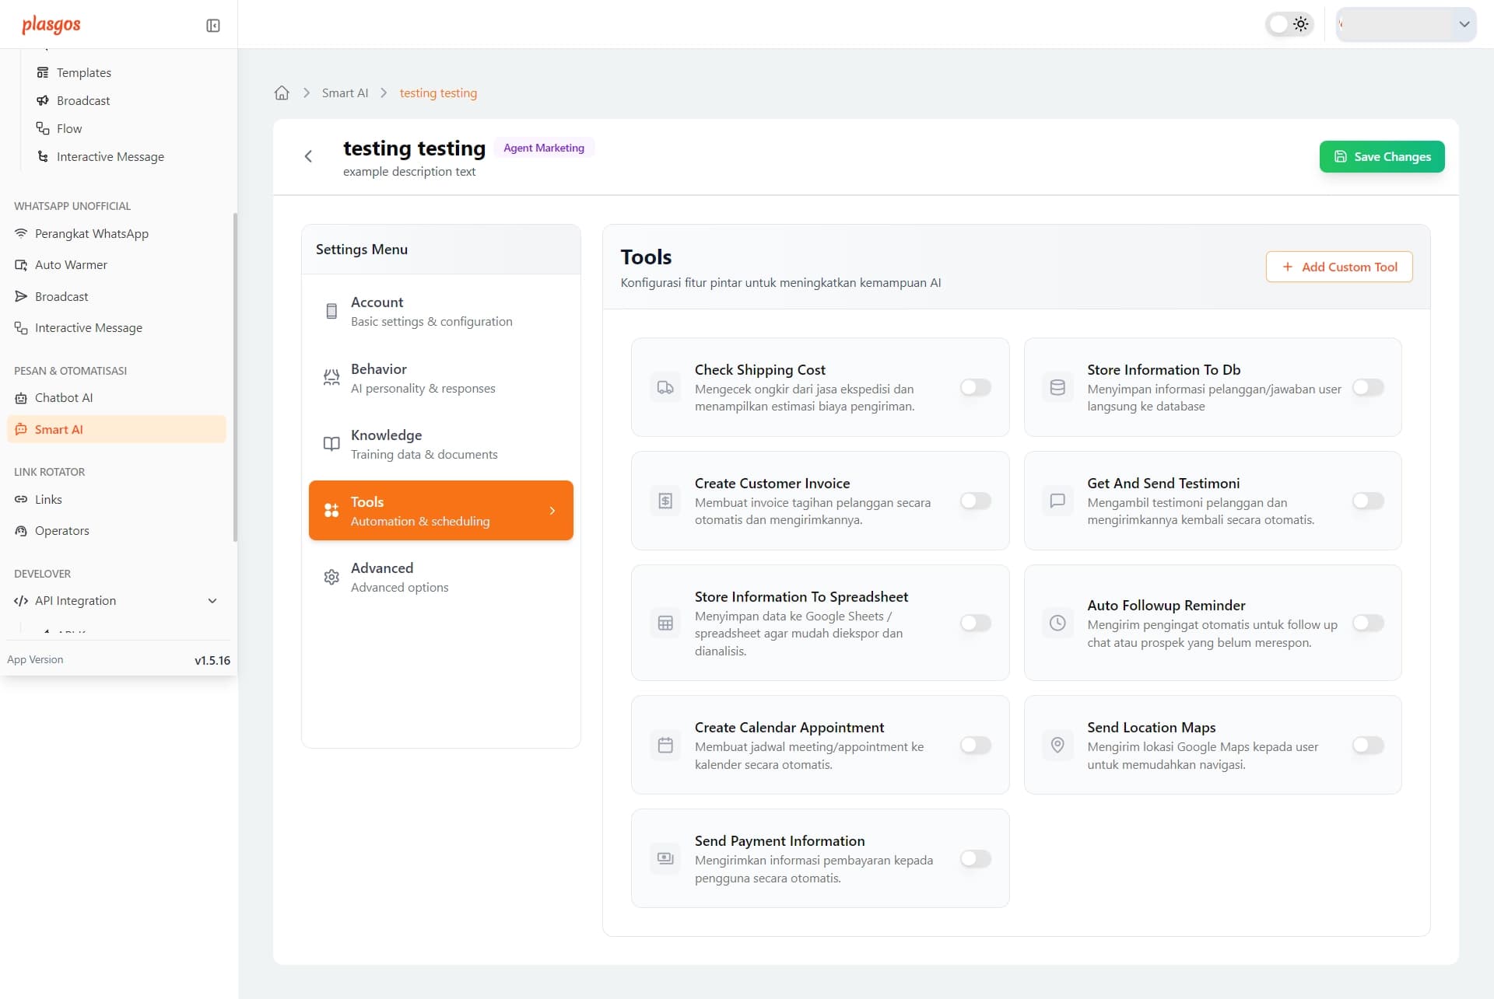Click the home breadcrumb icon
Viewport: 1494px width, 999px height.
[281, 93]
